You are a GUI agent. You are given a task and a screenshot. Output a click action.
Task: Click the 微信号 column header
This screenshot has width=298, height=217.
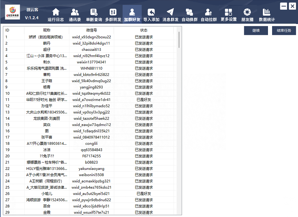[x=91, y=30]
